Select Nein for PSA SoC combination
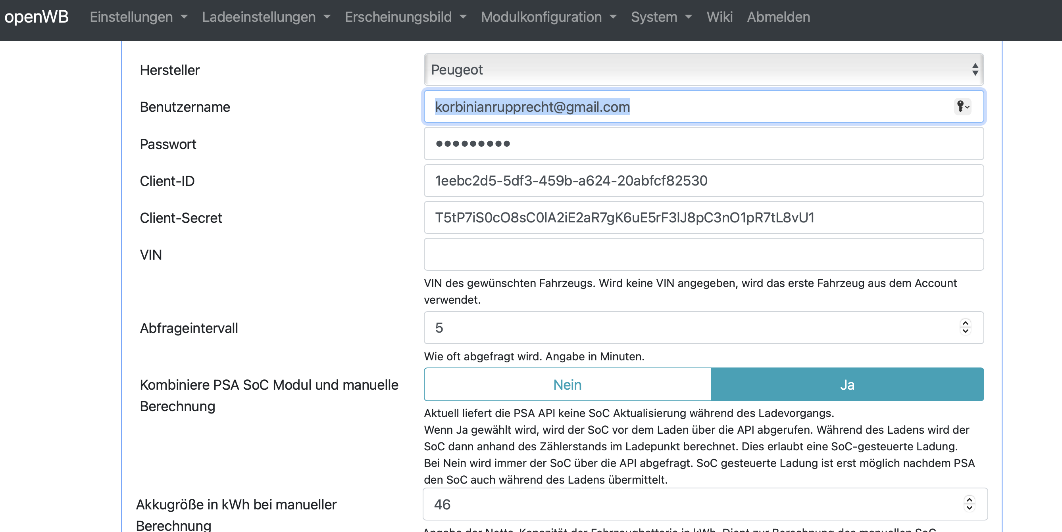The width and height of the screenshot is (1062, 532). click(x=567, y=385)
